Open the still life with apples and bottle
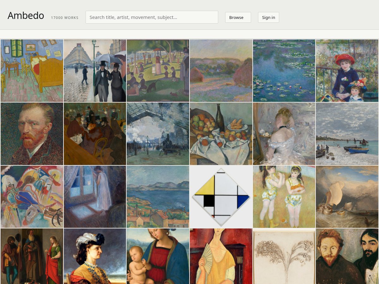The height and width of the screenshot is (284, 379). (221, 134)
